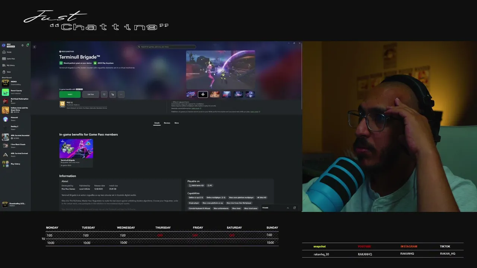The image size is (477, 268).
Task: Click the Xbox Series X|S platform tag
Action: click(x=196, y=185)
